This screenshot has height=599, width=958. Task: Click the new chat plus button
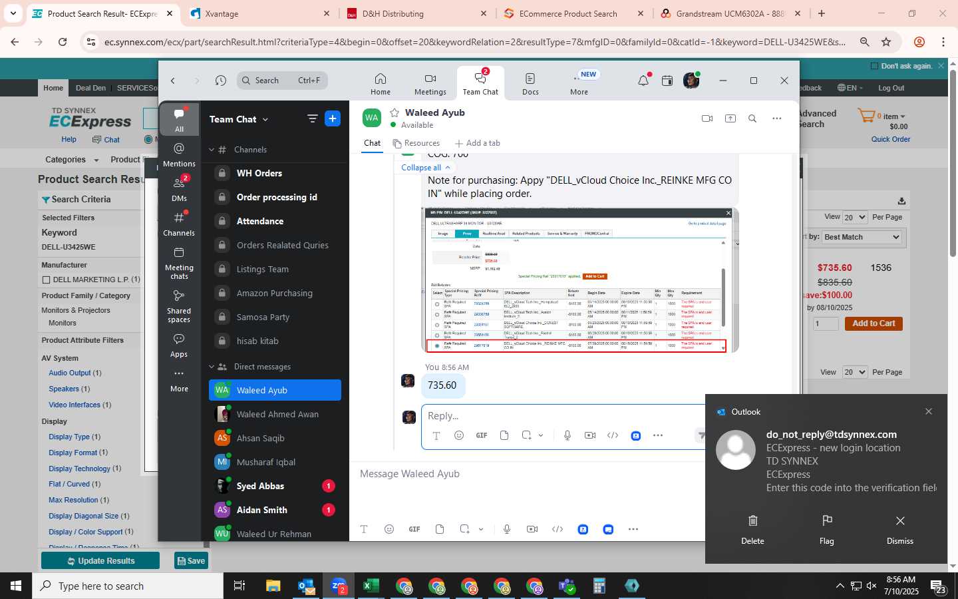coord(333,119)
